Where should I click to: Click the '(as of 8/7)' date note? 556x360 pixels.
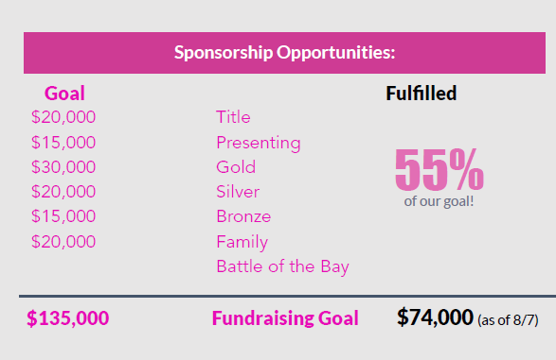coord(508,320)
